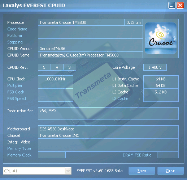Select the CPUID Name value text

coord(79,55)
